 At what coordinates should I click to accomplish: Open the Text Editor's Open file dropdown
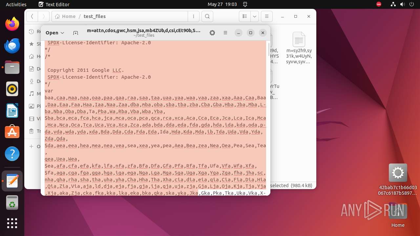pyautogui.click(x=55, y=33)
